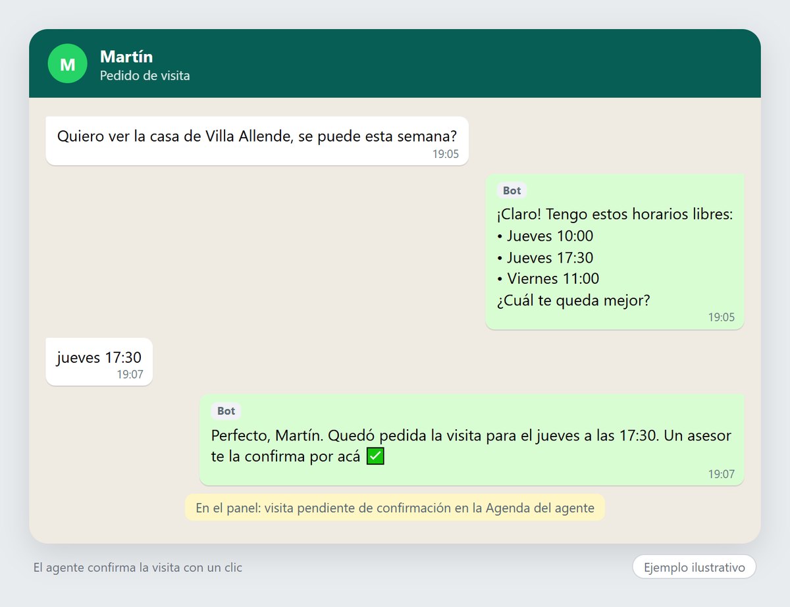This screenshot has width=790, height=607.
Task: Click the subtitle 'Pedido de visita'
Action: click(145, 76)
